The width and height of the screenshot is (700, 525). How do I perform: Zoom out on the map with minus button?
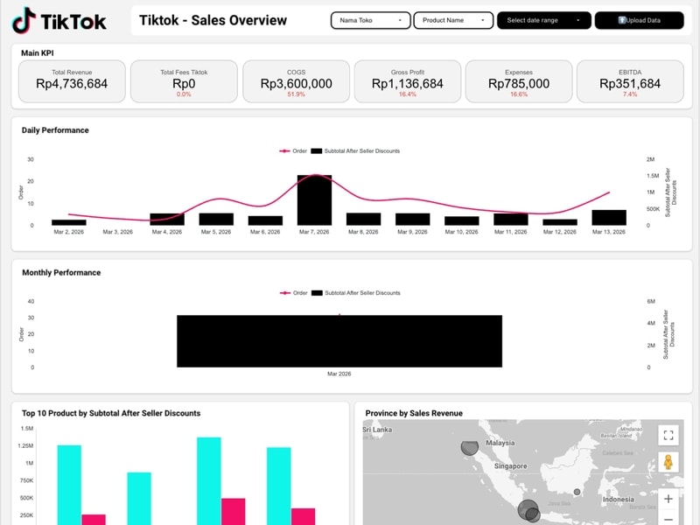pos(668,519)
